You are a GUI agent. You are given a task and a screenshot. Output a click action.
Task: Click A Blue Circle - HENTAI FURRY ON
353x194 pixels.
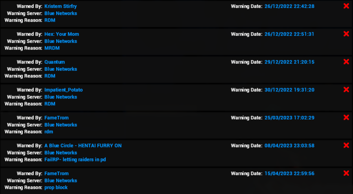click(83, 146)
